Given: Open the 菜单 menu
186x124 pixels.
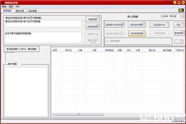Looking at the screenshot, I should coord(4,7).
